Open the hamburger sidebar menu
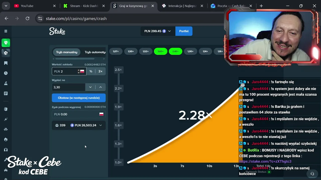The height and width of the screenshot is (180, 321). point(6,31)
